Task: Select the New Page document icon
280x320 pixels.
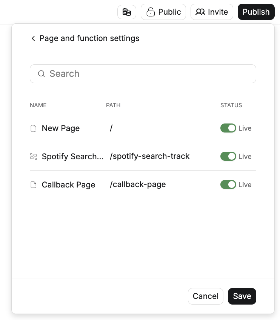Action: click(x=34, y=128)
